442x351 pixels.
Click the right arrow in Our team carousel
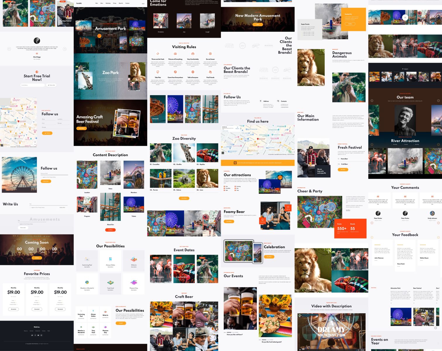[438, 101]
